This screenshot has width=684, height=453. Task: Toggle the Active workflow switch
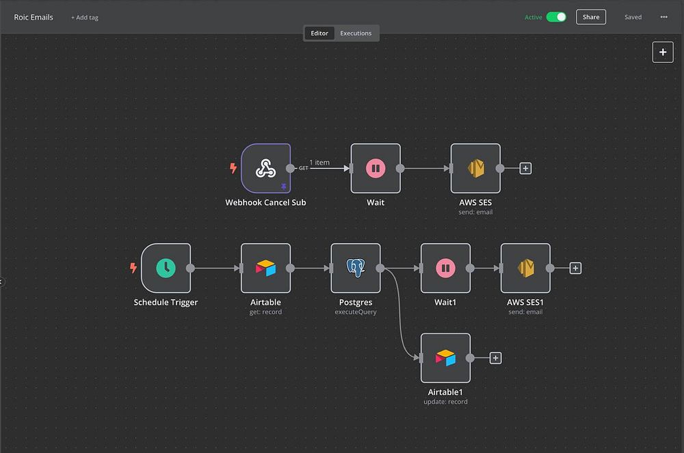click(x=556, y=17)
